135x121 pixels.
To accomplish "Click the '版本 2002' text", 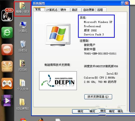I will click(x=90, y=30).
